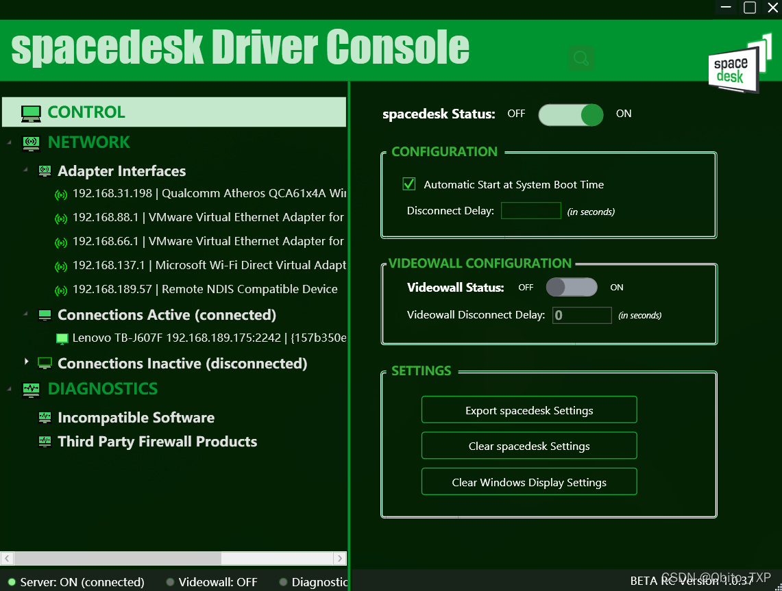The height and width of the screenshot is (591, 782).
Task: Click Server: ON (connected) status text
Action: tap(82, 582)
